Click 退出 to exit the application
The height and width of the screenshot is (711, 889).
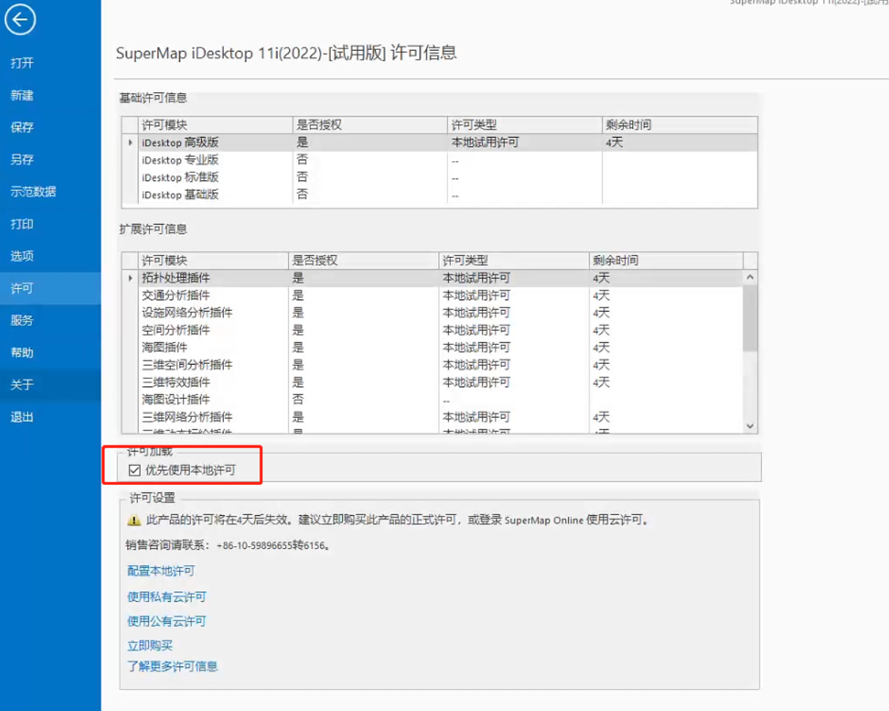pos(51,418)
